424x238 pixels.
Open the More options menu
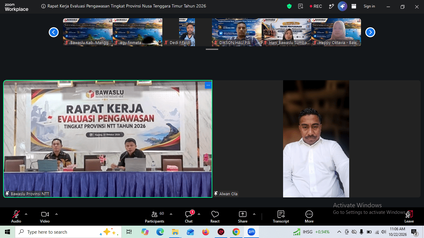309,217
